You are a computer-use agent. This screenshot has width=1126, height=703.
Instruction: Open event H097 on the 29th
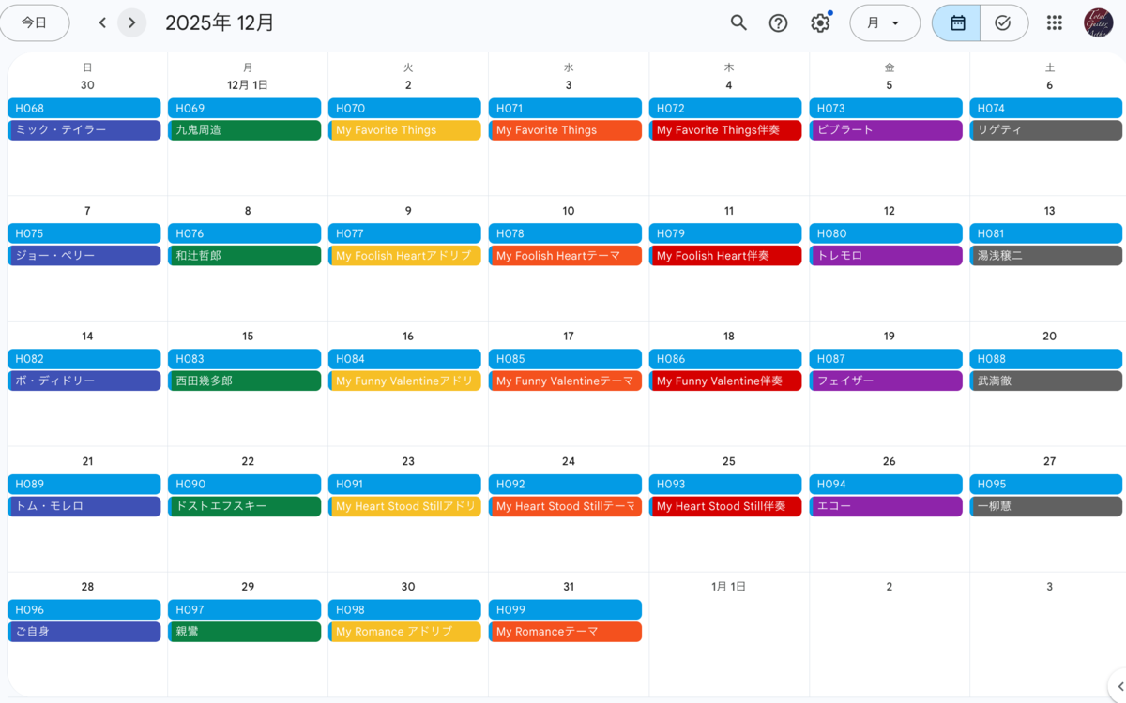click(x=245, y=609)
